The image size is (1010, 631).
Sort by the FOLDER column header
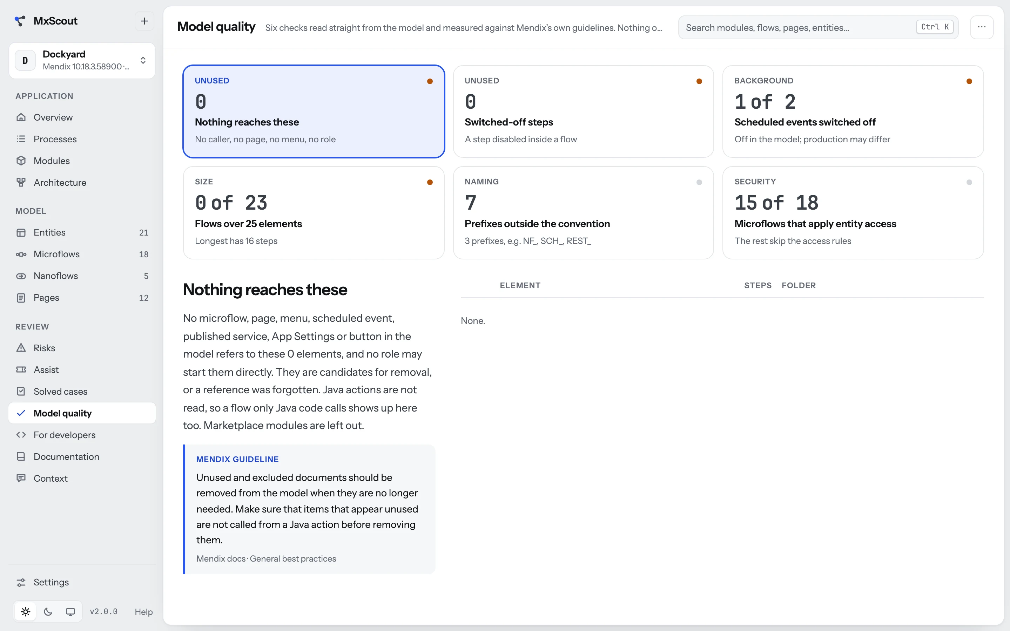[x=799, y=285]
